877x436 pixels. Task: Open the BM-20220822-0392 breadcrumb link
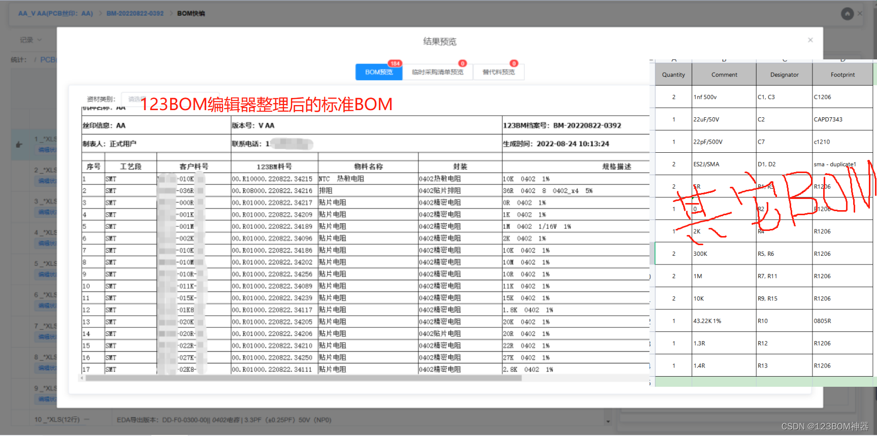[135, 13]
